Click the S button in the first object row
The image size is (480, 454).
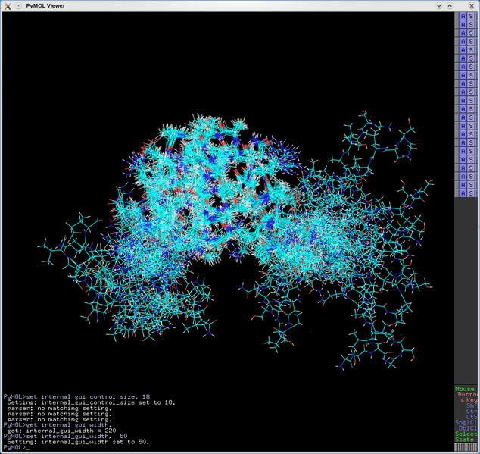472,16
